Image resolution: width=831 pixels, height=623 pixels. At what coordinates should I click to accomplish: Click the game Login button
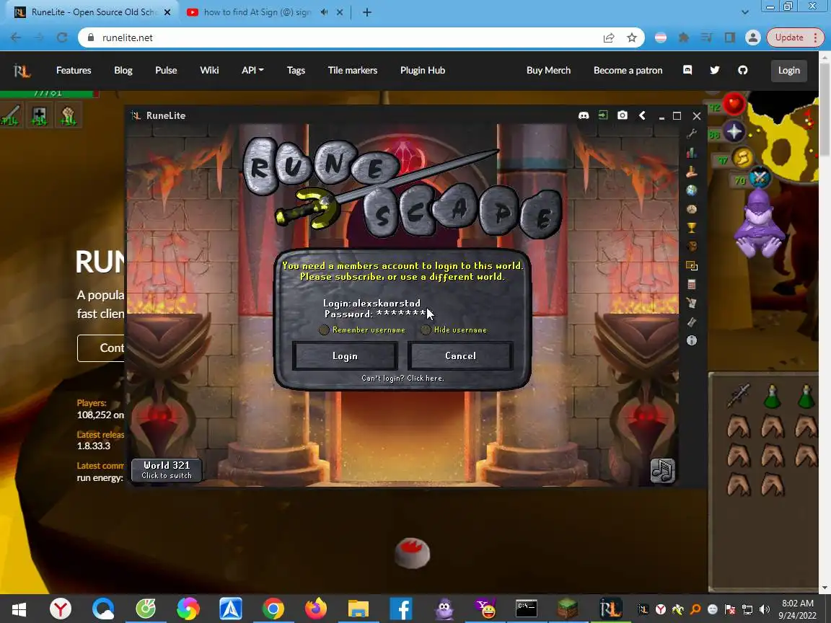(345, 356)
